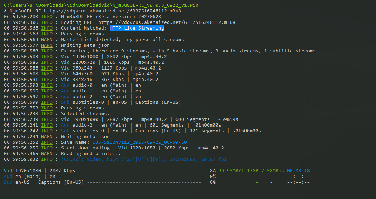Screen dimensions: 376x199
Task: Click the WARN label for Master List detected
Action: 46,39
